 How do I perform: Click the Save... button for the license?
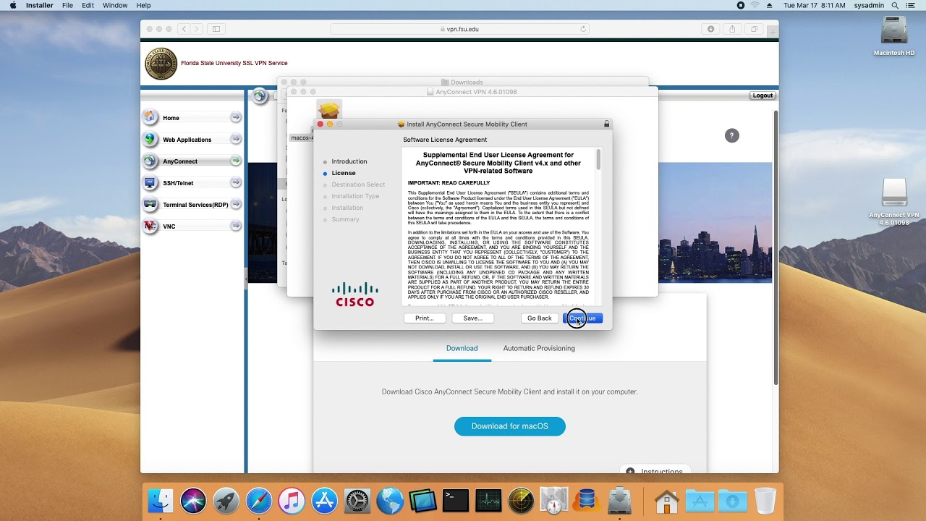[472, 318]
